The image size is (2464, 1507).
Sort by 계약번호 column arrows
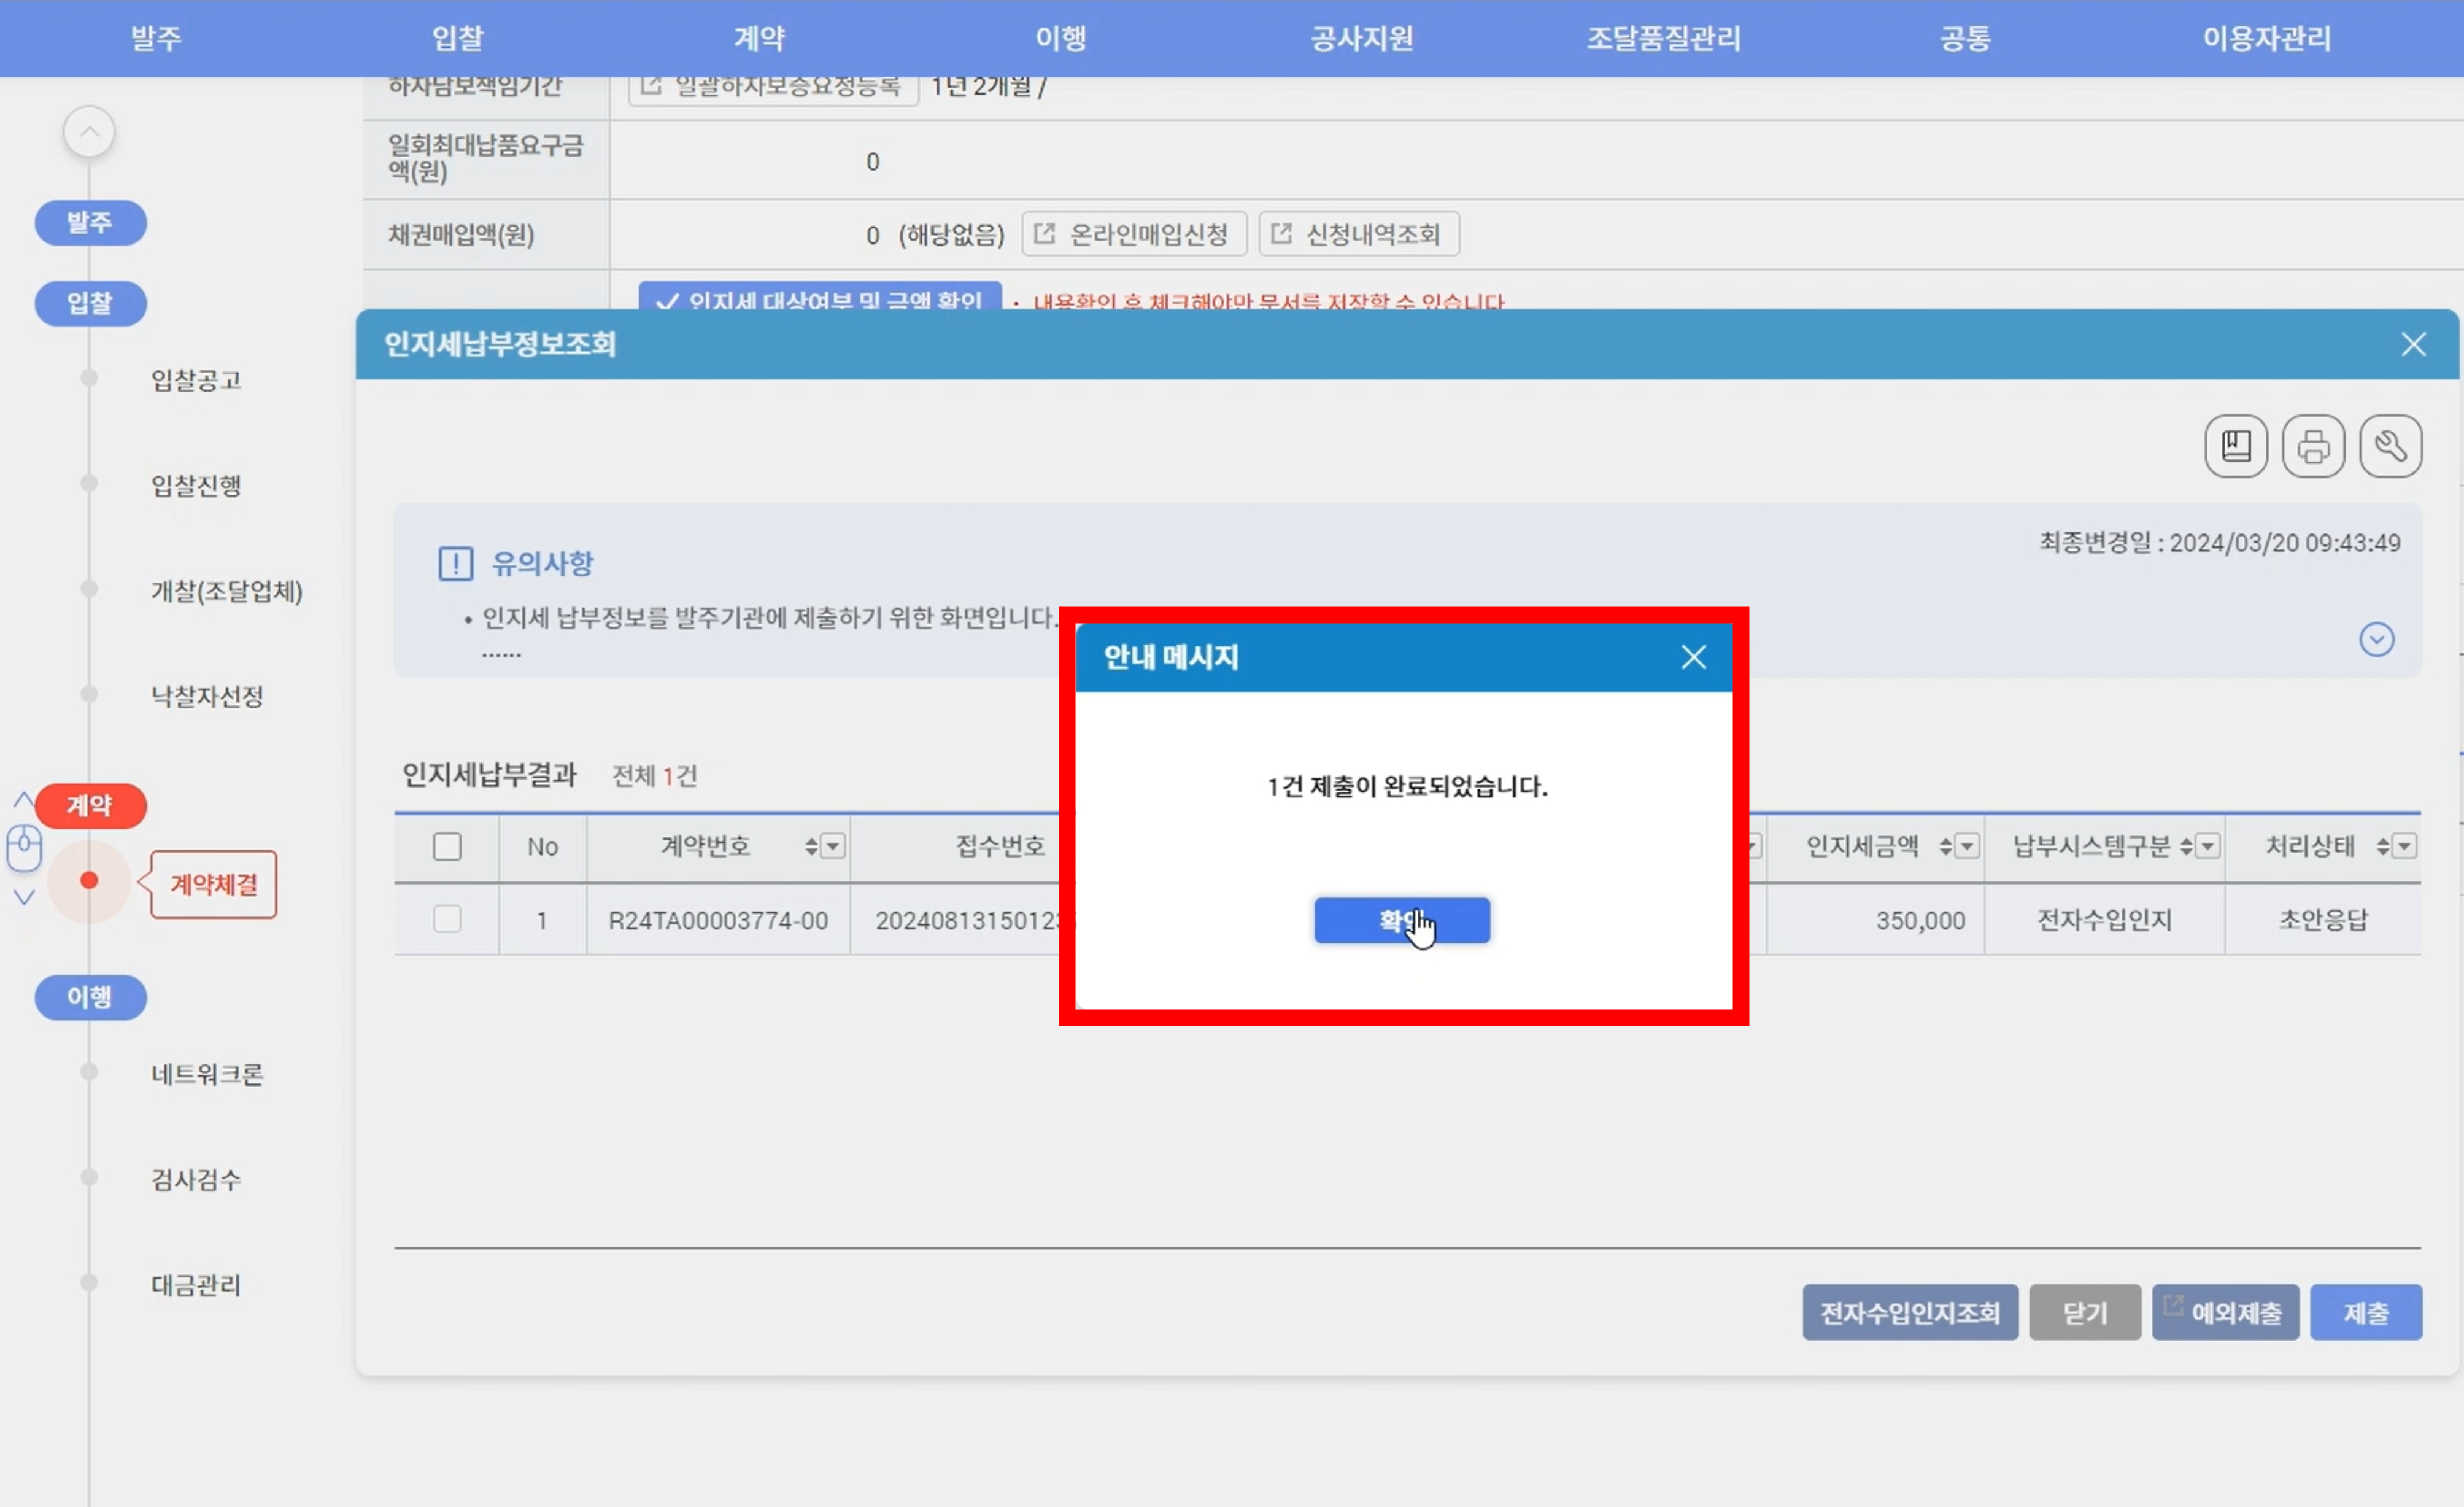pos(811,847)
